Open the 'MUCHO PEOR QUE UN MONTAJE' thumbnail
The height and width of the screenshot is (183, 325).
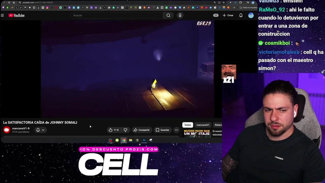pos(197,133)
